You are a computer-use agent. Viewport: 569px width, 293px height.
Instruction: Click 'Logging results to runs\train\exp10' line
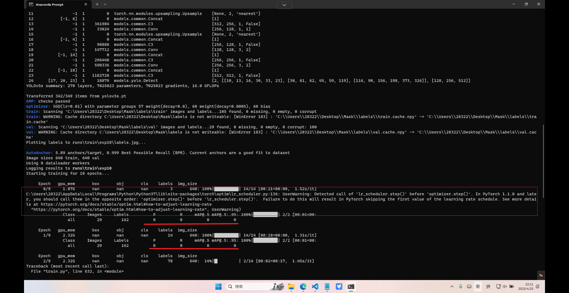(x=69, y=168)
